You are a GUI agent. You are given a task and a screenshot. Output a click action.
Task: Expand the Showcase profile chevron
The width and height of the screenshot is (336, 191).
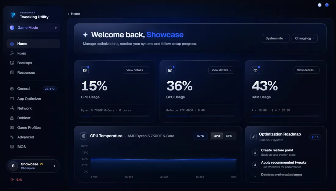pyautogui.click(x=54, y=166)
